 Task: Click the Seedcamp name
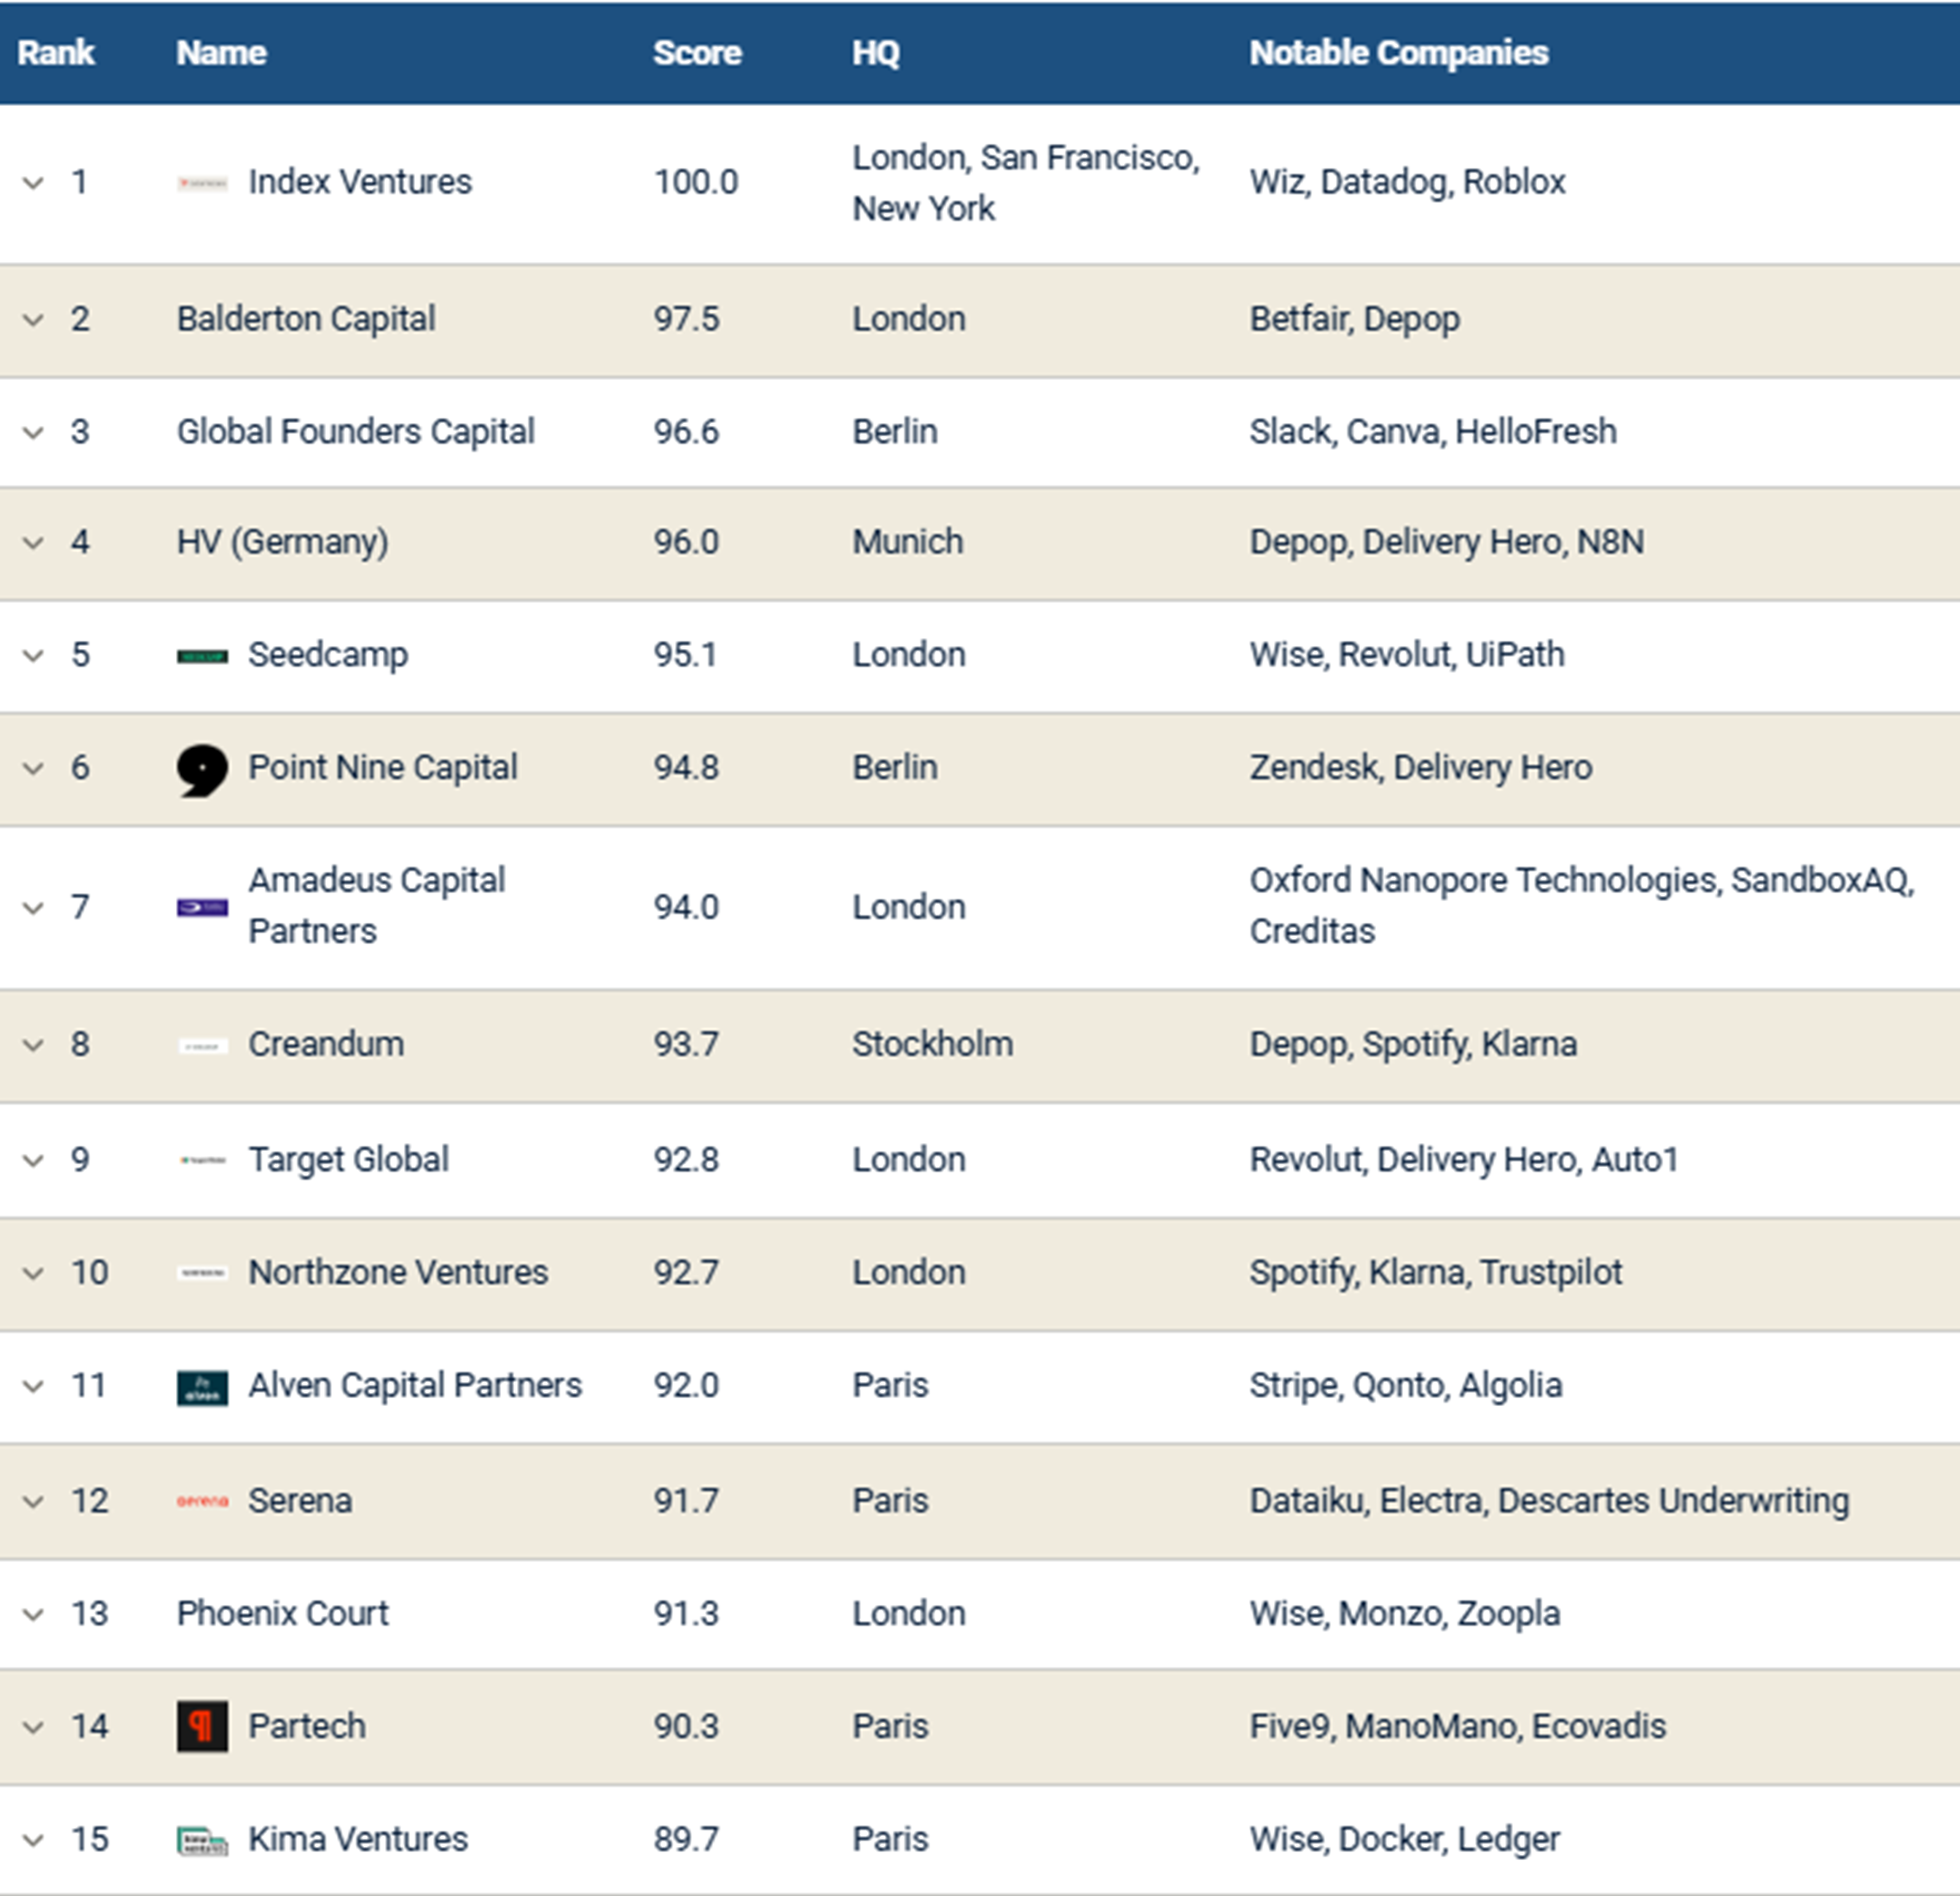(328, 655)
